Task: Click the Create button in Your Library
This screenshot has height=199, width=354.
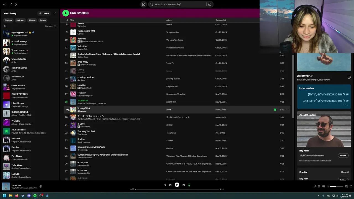Action: pyautogui.click(x=44, y=13)
